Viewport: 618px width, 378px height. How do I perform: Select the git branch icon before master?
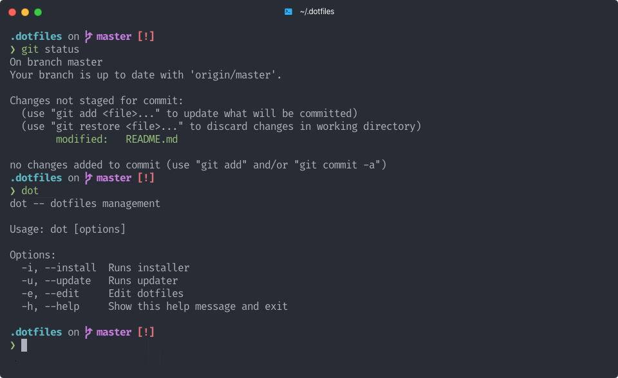[88, 36]
